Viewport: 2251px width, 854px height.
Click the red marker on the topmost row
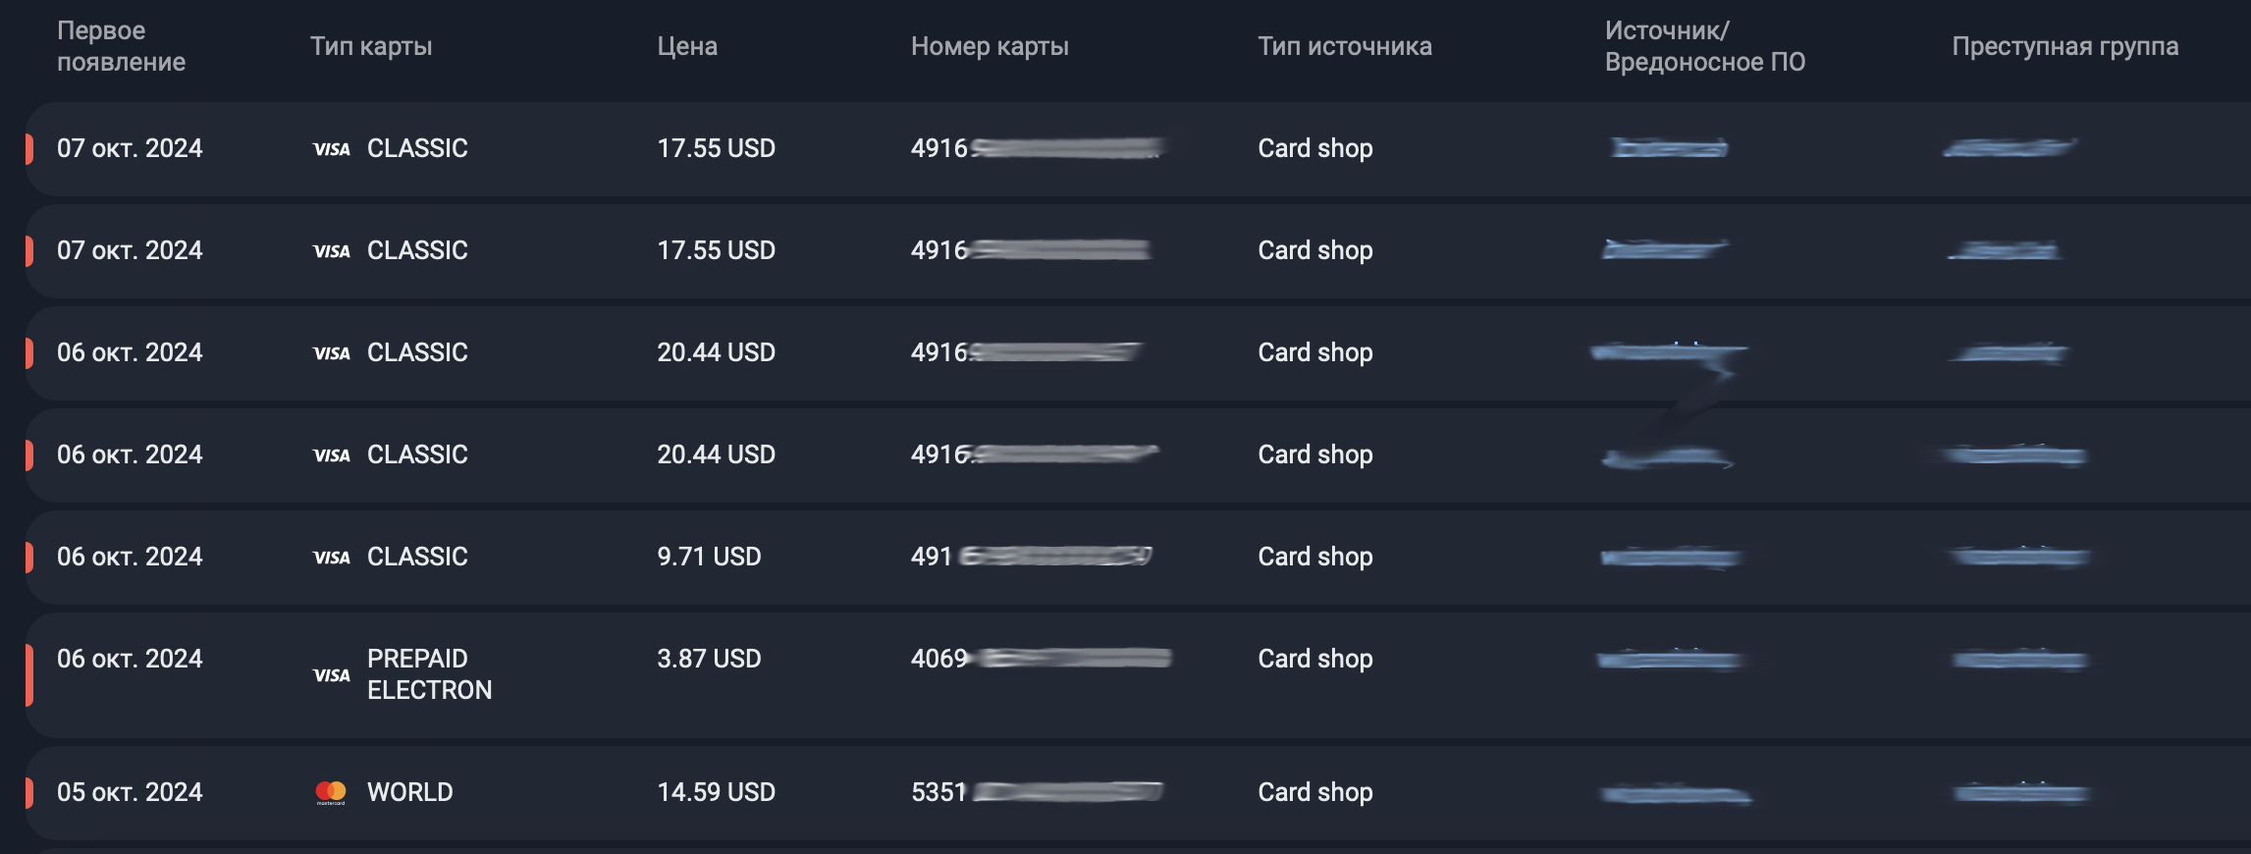point(29,148)
